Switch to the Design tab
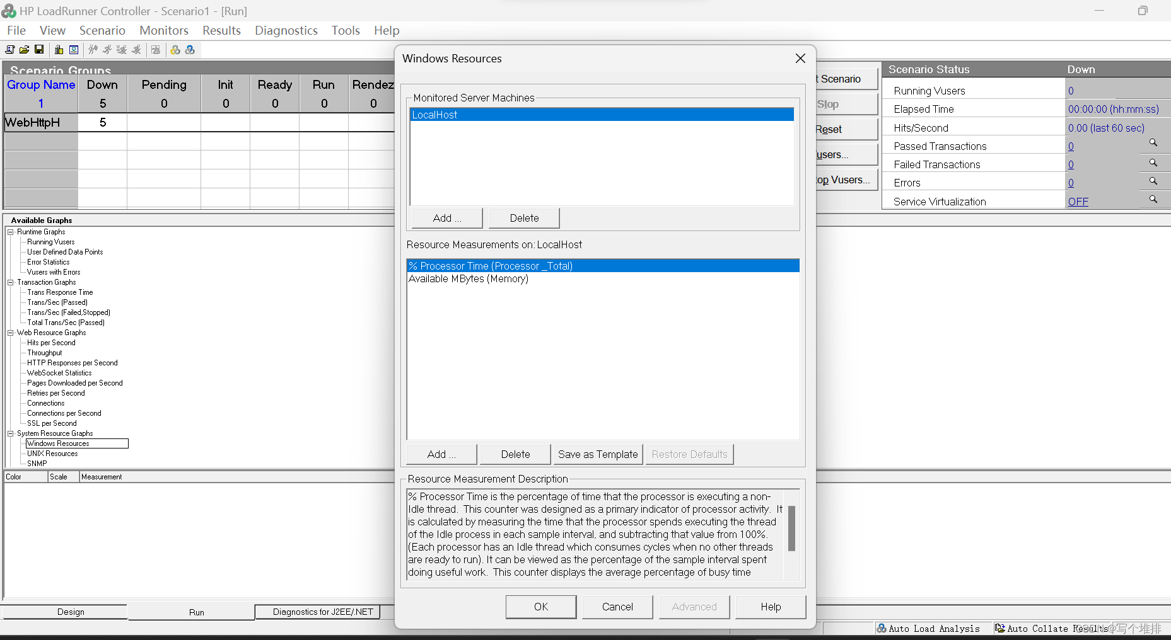Screen dimensions: 1171x640 [x=71, y=612]
